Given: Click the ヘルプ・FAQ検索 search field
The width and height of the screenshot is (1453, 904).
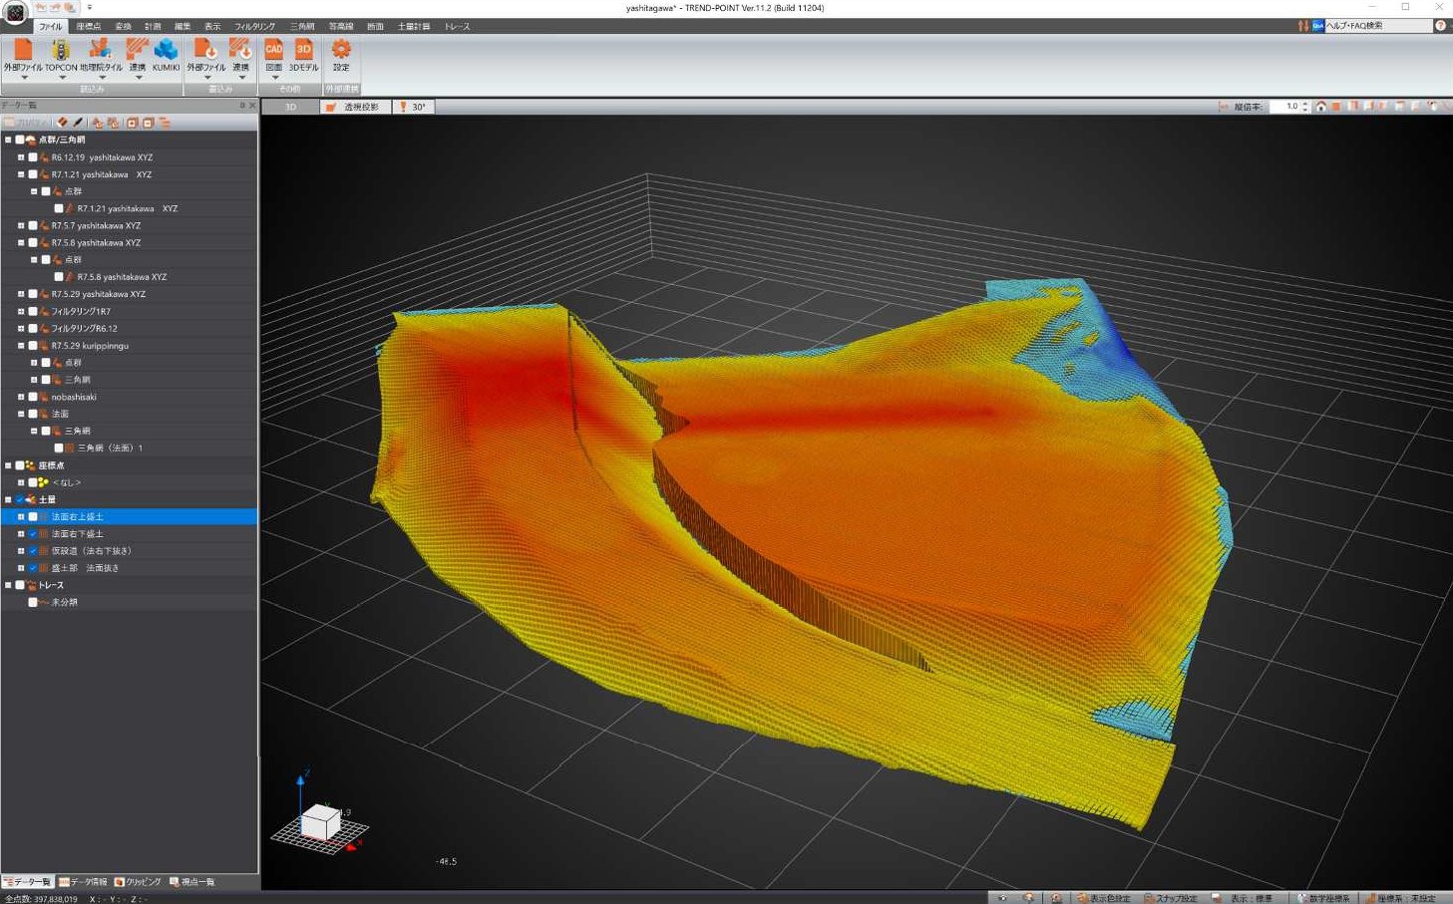Looking at the screenshot, I should click(1376, 26).
